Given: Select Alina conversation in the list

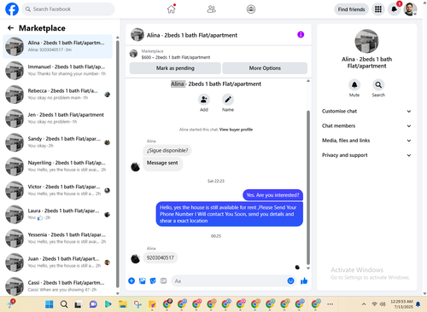Looking at the screenshot, I should tap(57, 46).
